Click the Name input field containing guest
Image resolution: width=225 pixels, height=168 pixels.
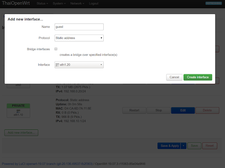tap(79, 27)
